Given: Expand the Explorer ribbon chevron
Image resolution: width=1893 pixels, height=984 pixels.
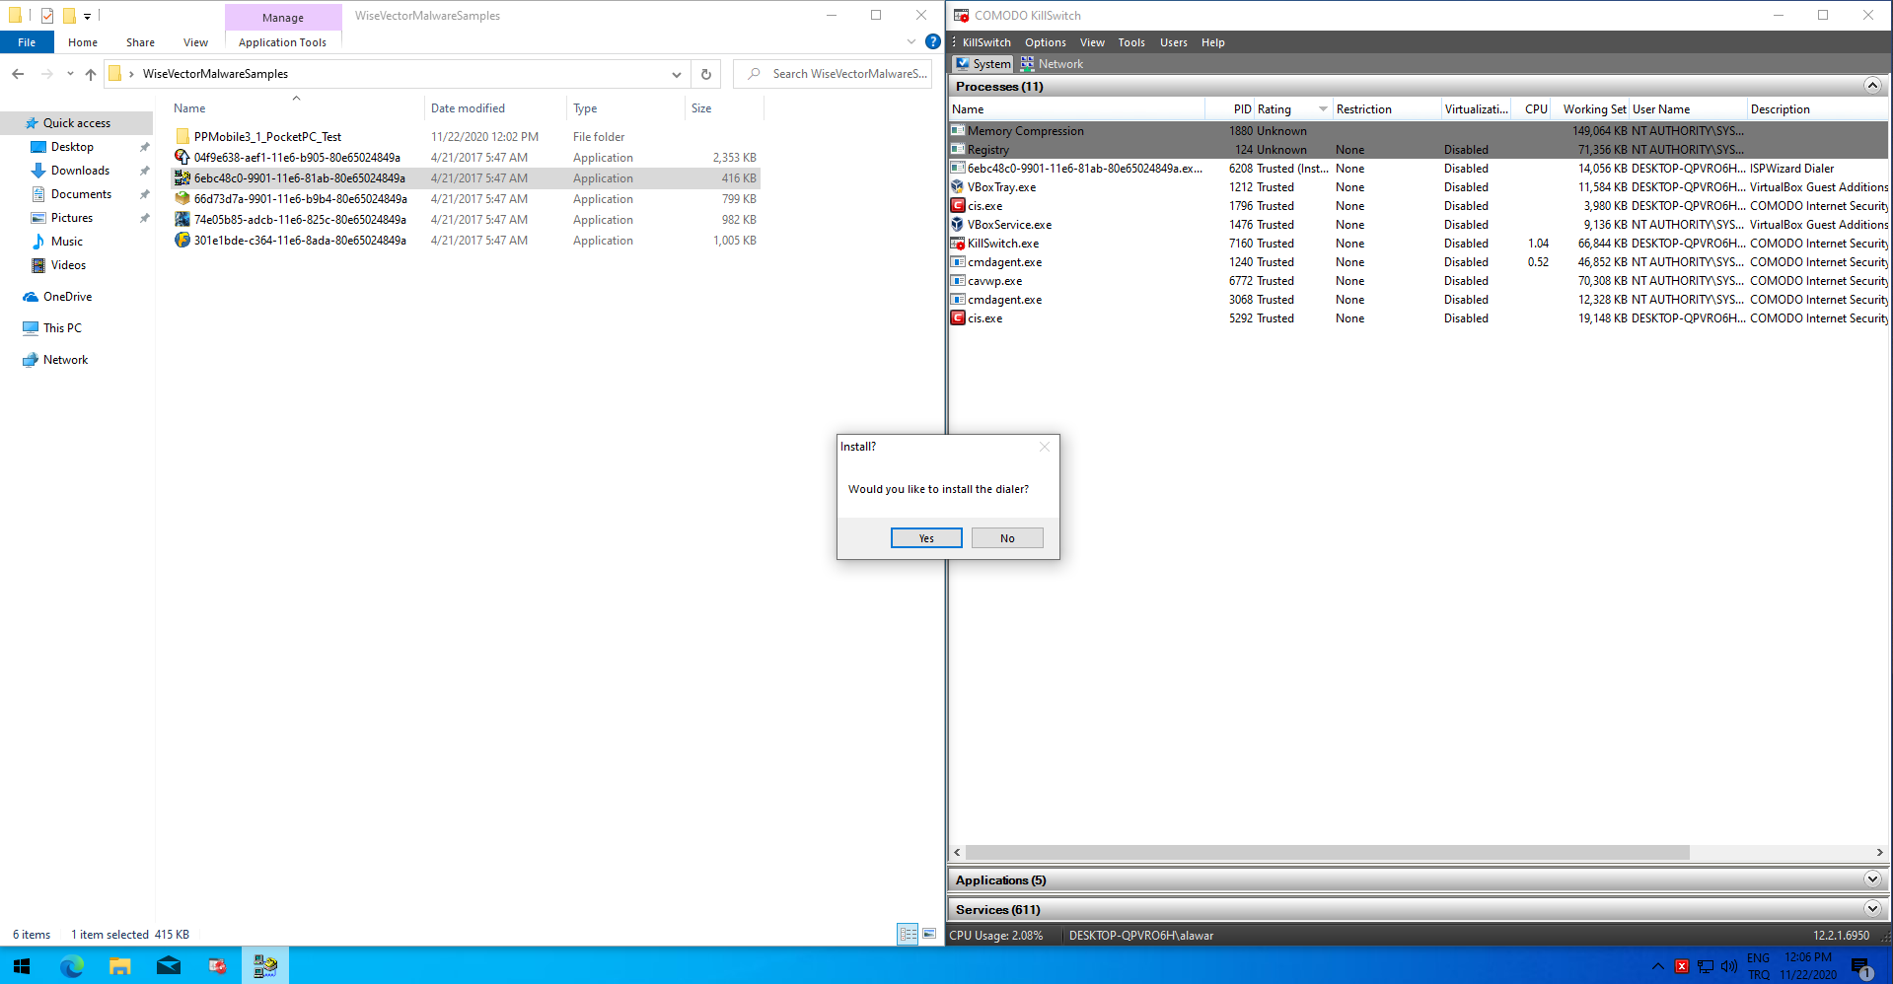Looking at the screenshot, I should 910,42.
